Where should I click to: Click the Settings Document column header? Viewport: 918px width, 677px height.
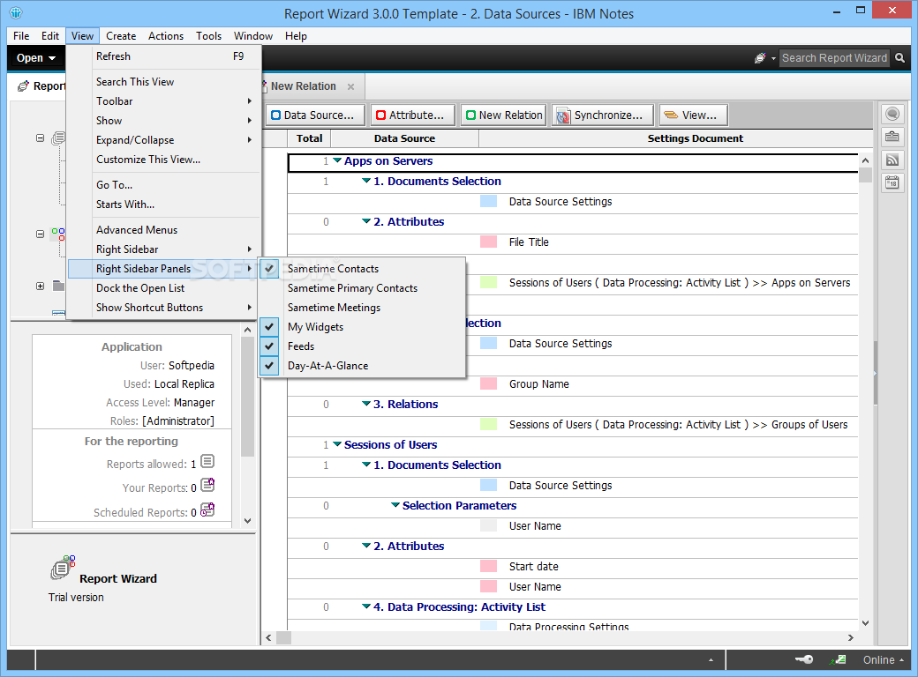(695, 138)
